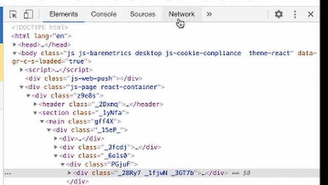
Task: Switch to the Console tab
Action: [104, 14]
